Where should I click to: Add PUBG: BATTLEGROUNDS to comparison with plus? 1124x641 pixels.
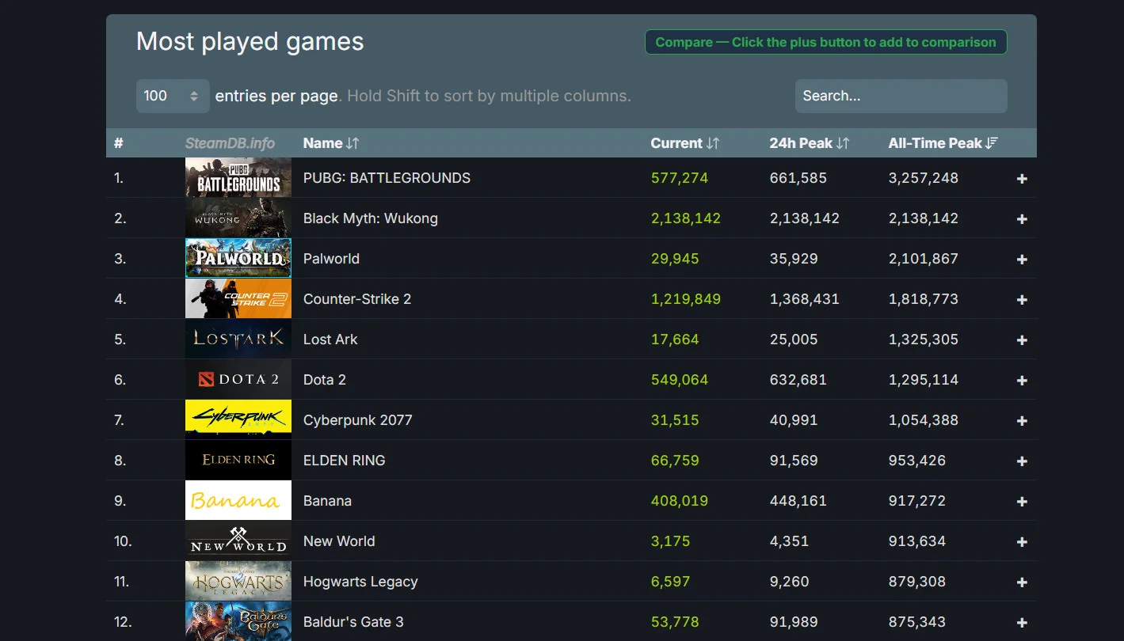[1022, 179]
